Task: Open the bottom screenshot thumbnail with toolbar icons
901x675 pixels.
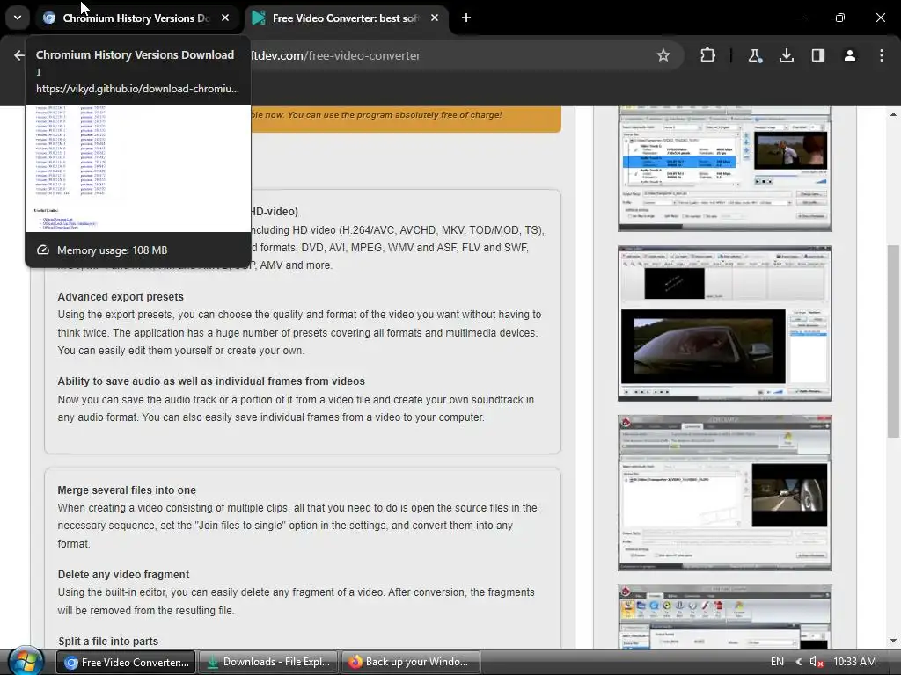Action: click(x=725, y=616)
